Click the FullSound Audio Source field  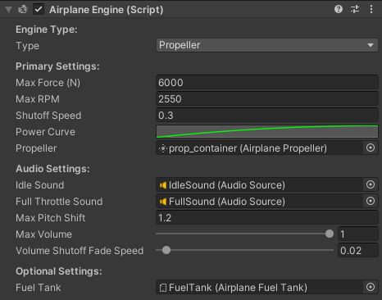click(259, 202)
